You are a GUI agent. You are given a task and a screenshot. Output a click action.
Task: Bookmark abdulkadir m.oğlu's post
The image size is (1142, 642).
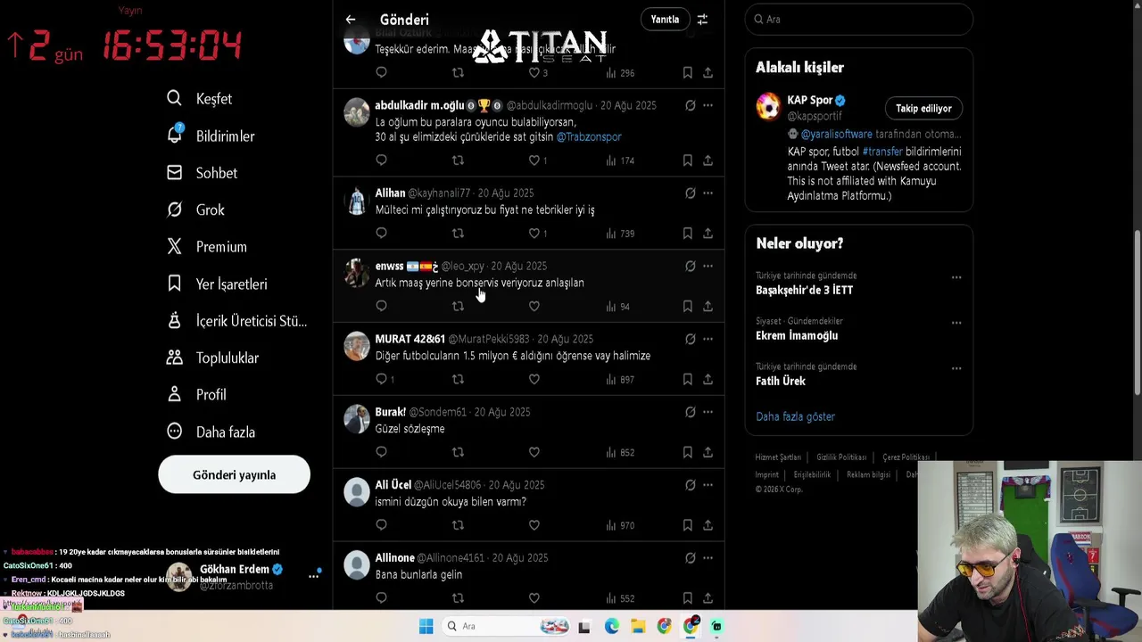point(688,160)
